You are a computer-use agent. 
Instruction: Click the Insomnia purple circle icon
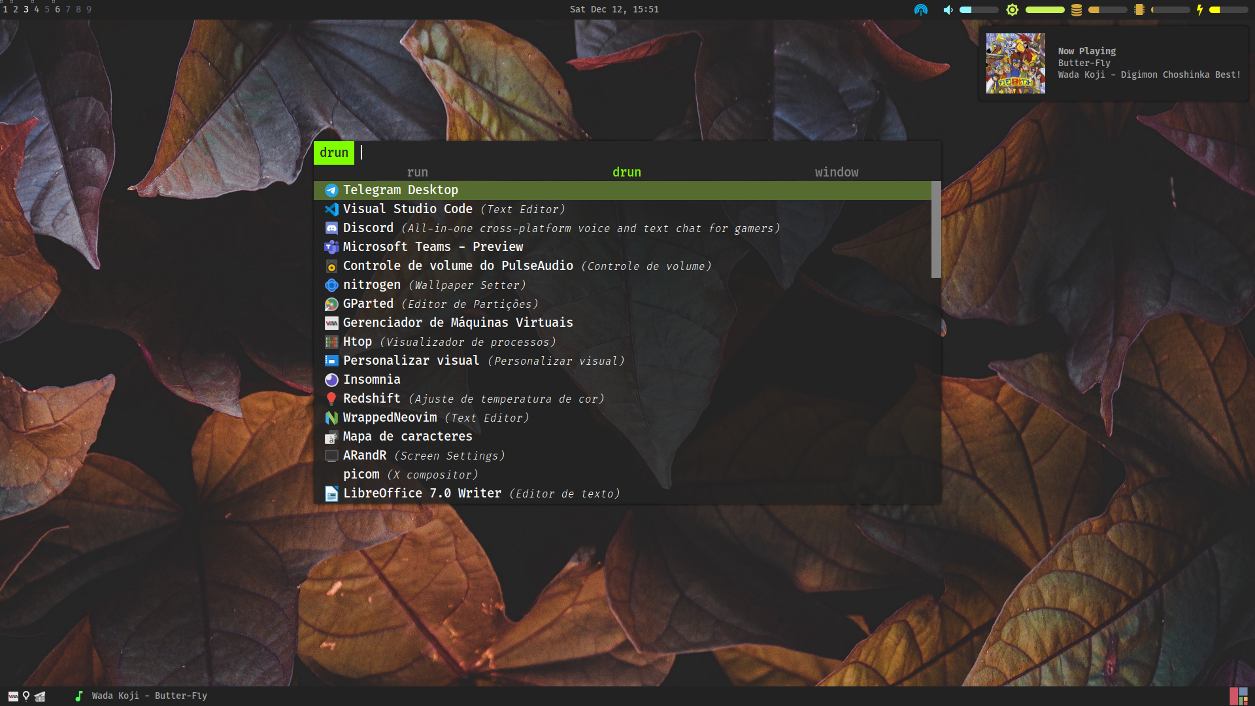coord(331,380)
